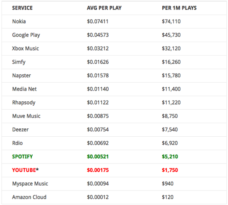Screen dimensions: 228x205
Task: Select the Napster row label
Action: click(x=22, y=76)
